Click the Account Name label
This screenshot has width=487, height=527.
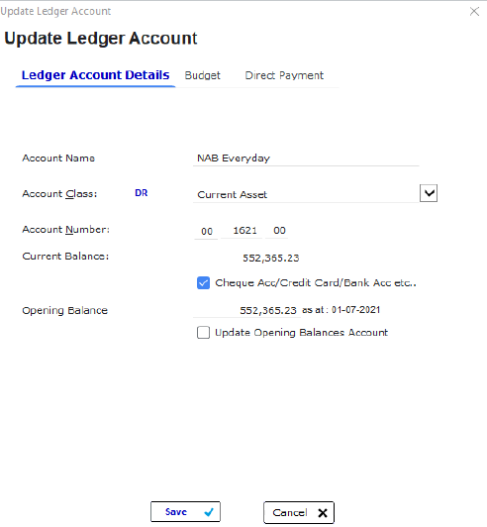pyautogui.click(x=58, y=158)
